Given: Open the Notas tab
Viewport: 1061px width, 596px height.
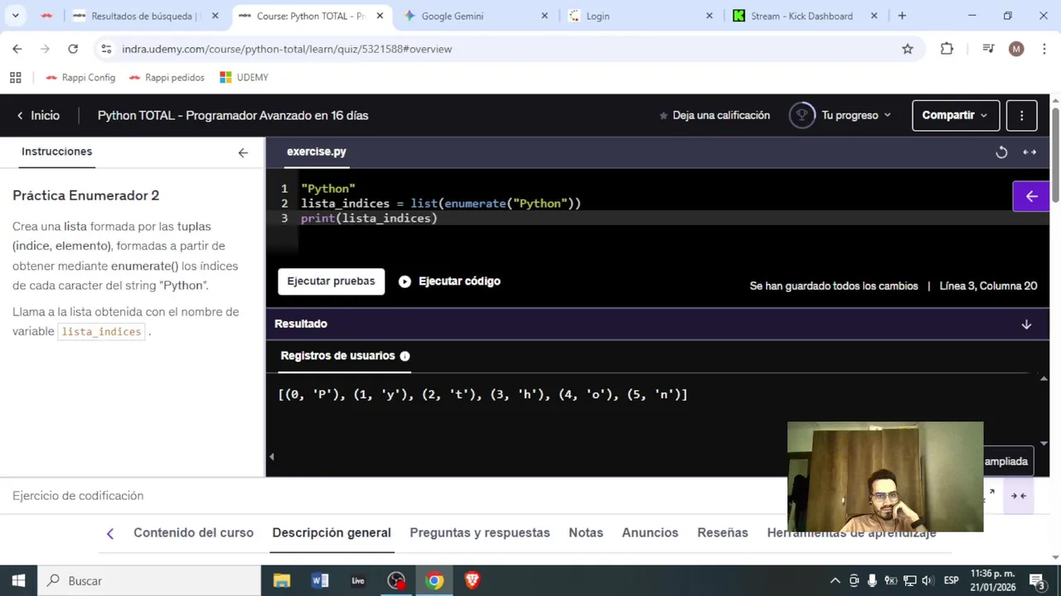Looking at the screenshot, I should (586, 533).
